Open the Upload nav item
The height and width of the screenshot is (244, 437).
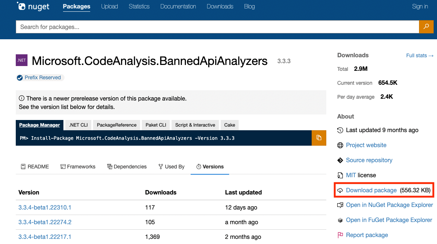tap(109, 6)
